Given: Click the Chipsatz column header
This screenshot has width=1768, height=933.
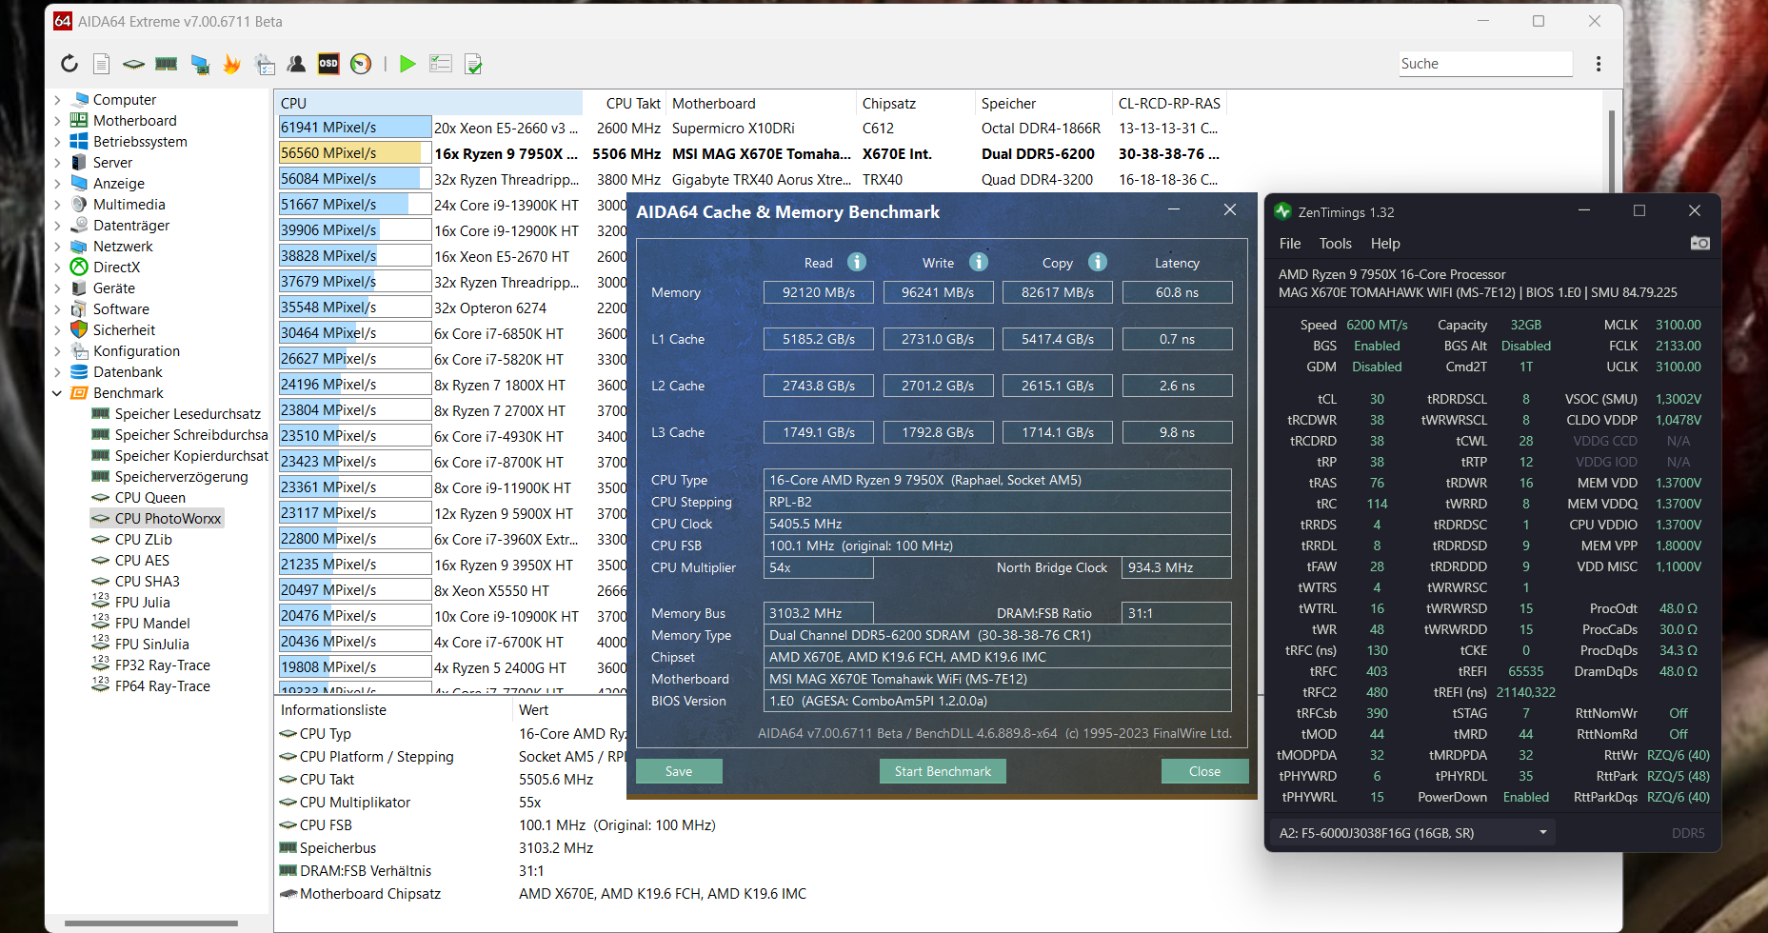Looking at the screenshot, I should pos(915,103).
